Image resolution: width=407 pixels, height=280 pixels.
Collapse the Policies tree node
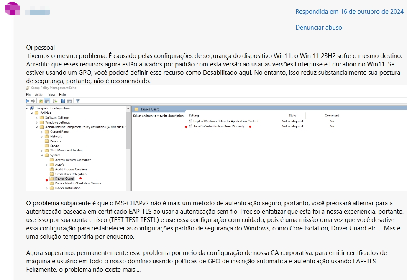tap(32, 113)
